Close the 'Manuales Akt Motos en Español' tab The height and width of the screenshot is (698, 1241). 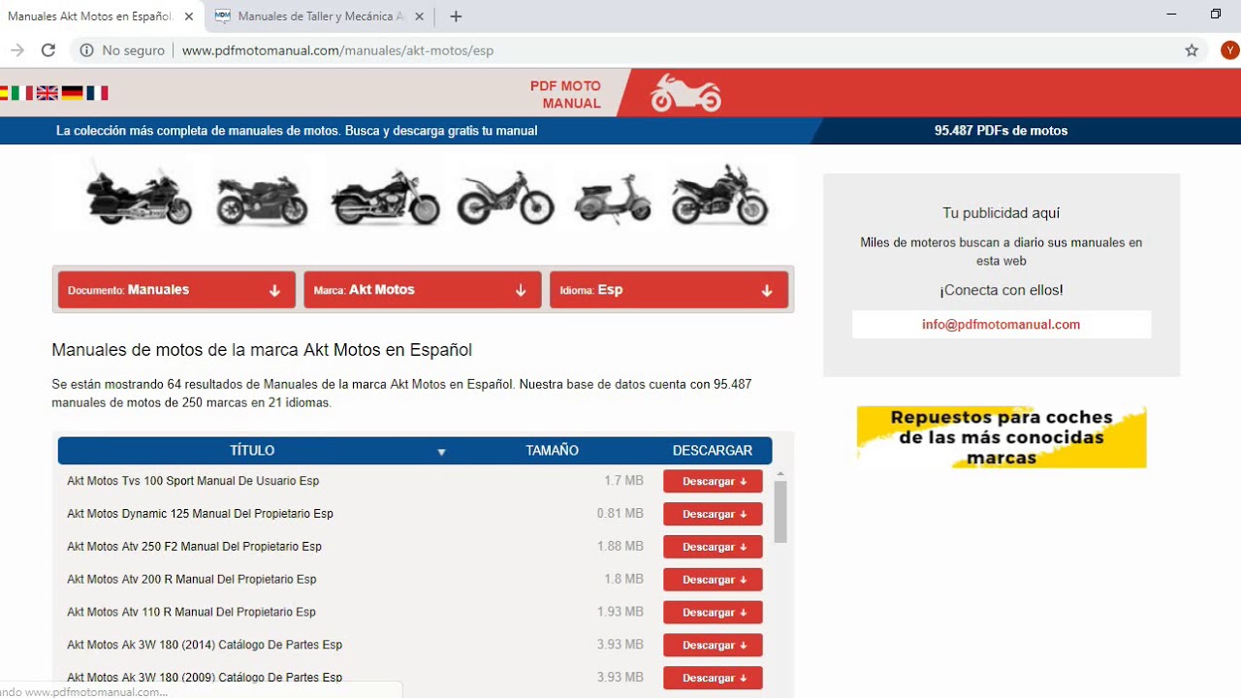[189, 16]
